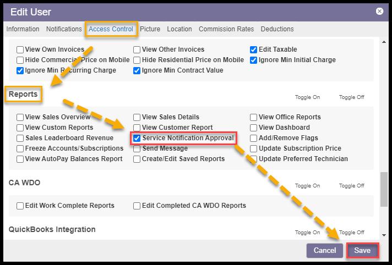Uncheck Service Notification Approval checkbox
This screenshot has width=392, height=265.
137,138
